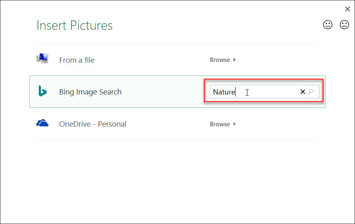This screenshot has width=355, height=224.
Task: Click the word Nature in the search box
Action: pyautogui.click(x=224, y=92)
